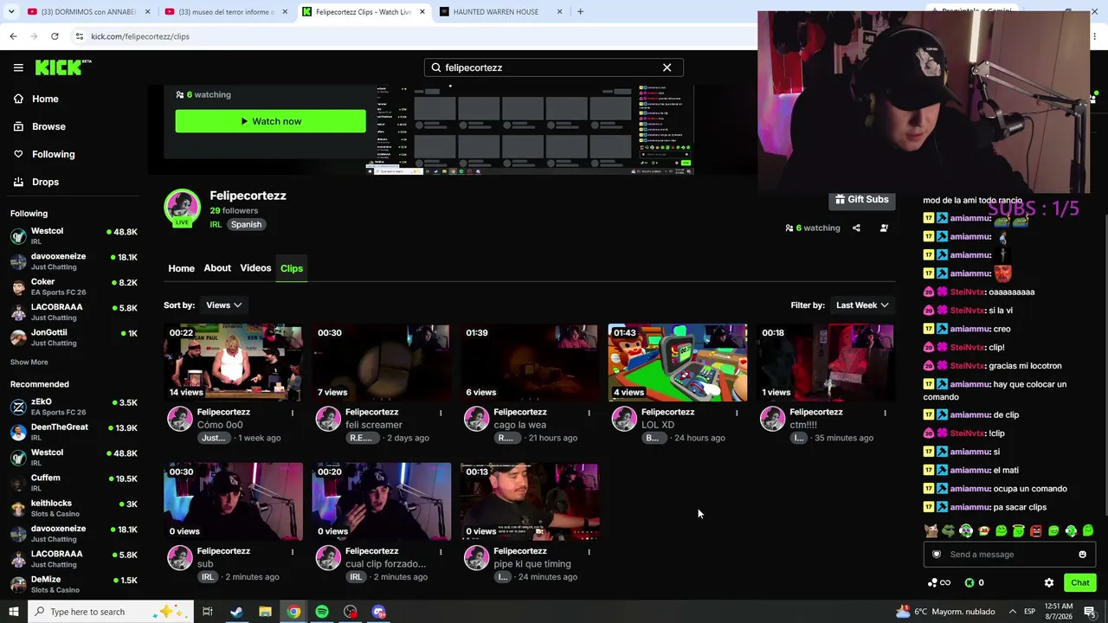Close the Felipecortezz Clips browser tab
The height and width of the screenshot is (623, 1108).
click(x=422, y=12)
